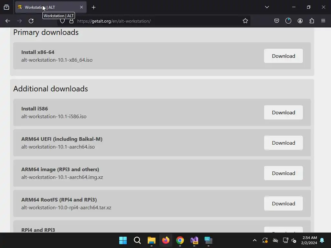Select filename alt-workstation-10.1-aarch64.iso
The width and height of the screenshot is (331, 248).
(x=58, y=147)
